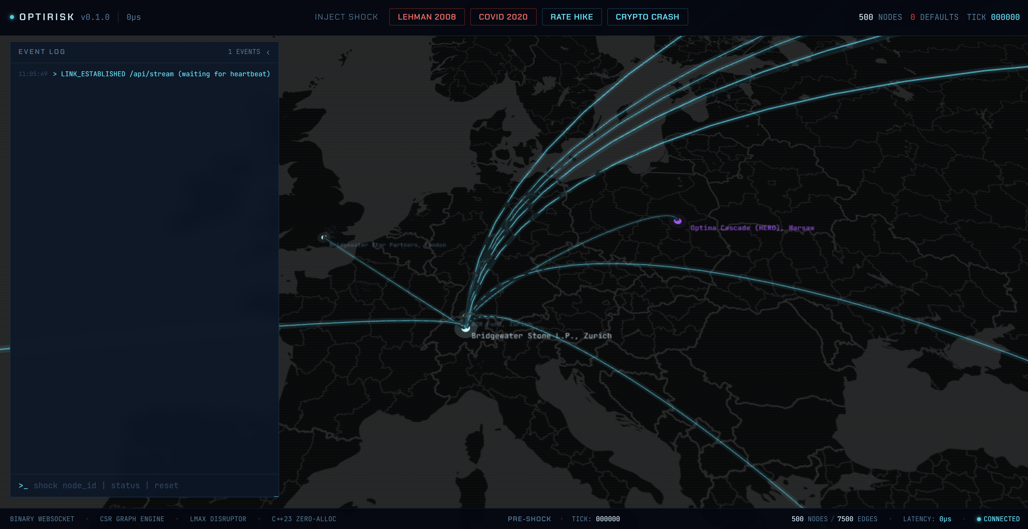Click the EVENT LOG panel title
Image resolution: width=1028 pixels, height=529 pixels.
(42, 52)
